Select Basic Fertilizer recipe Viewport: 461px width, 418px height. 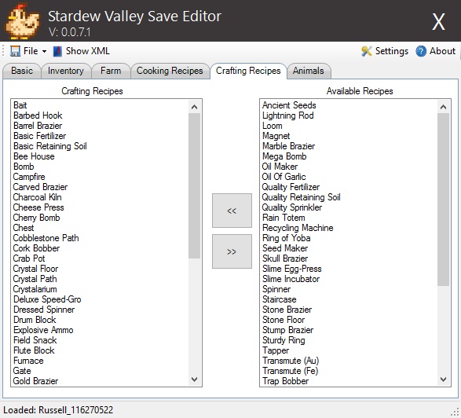[40, 136]
